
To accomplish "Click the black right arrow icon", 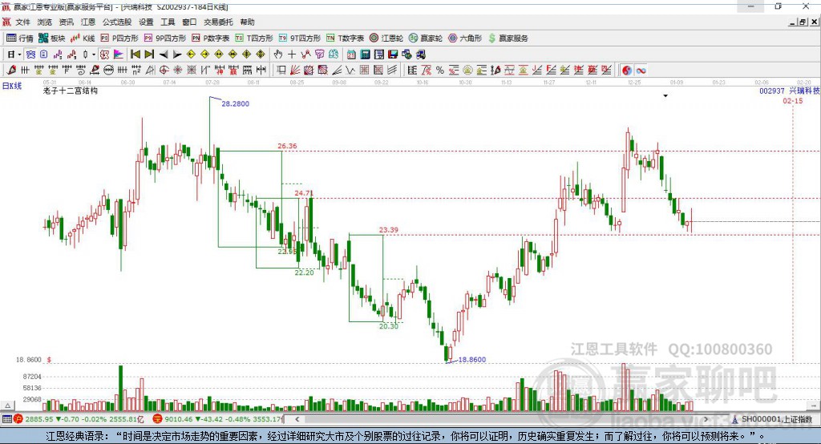I will click(x=177, y=54).
